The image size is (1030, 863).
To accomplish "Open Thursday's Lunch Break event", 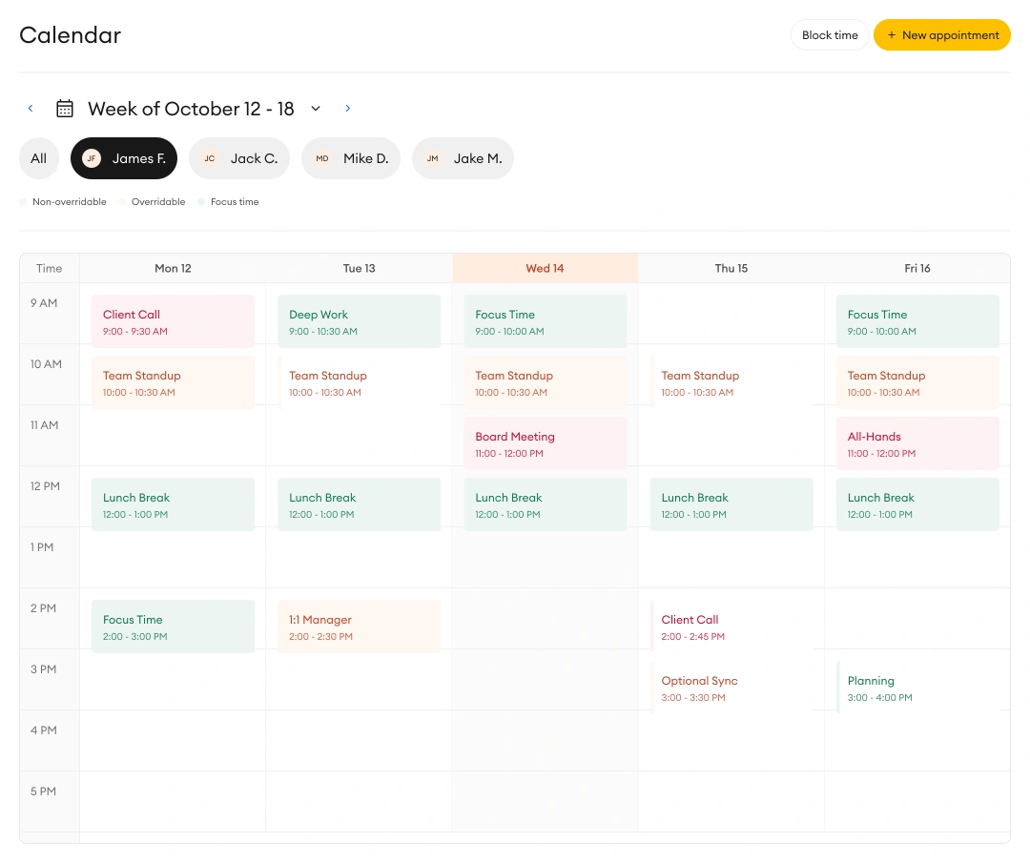I will click(731, 504).
